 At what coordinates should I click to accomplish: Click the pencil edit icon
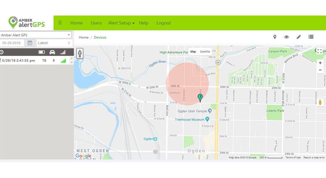(298, 37)
